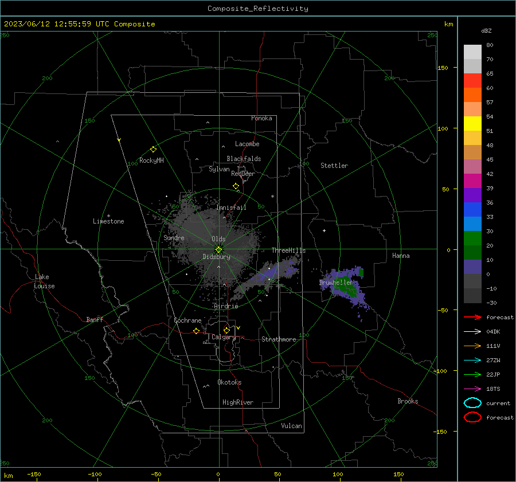Click the cyan current ellipse legend icon

pyautogui.click(x=472, y=403)
